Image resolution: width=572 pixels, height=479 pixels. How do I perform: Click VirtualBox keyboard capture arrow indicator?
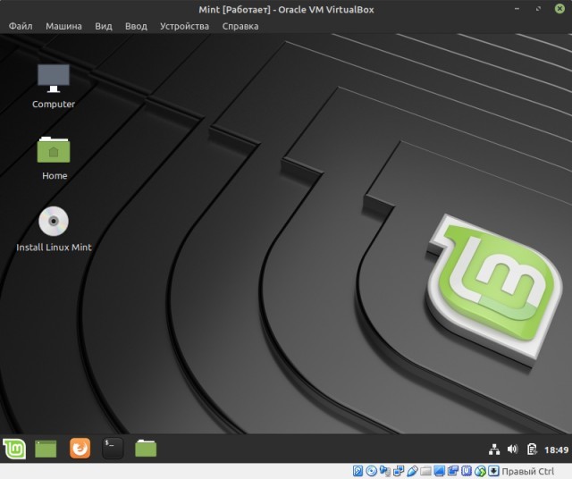point(493,471)
